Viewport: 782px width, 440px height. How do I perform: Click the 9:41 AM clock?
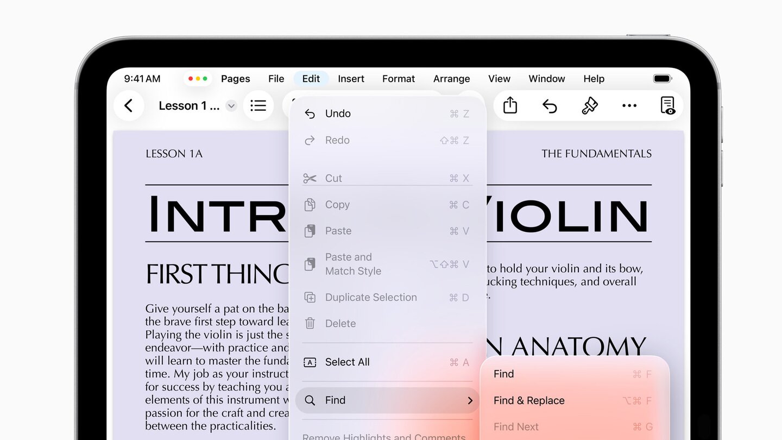tap(142, 79)
